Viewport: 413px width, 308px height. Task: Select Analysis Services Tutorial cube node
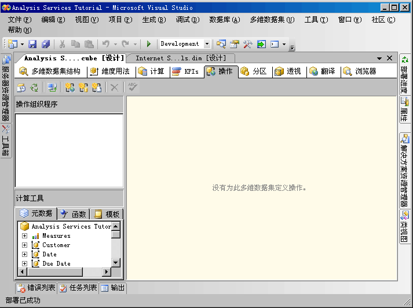click(x=66, y=227)
